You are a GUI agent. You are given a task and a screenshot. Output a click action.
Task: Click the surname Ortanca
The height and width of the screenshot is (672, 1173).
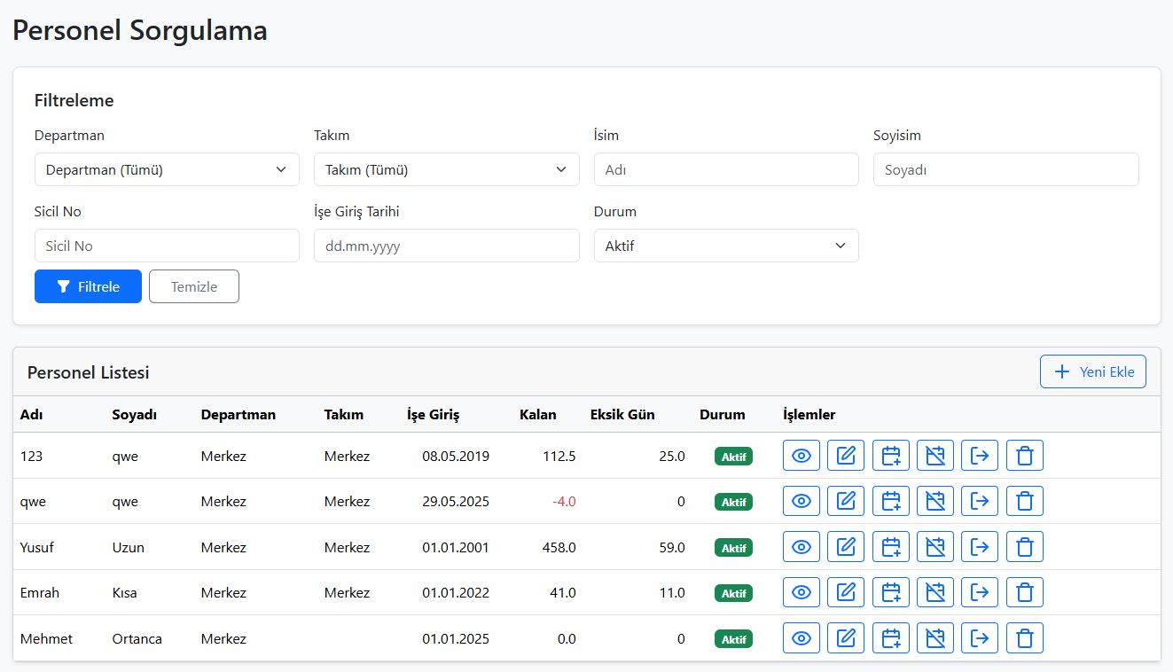pos(137,638)
